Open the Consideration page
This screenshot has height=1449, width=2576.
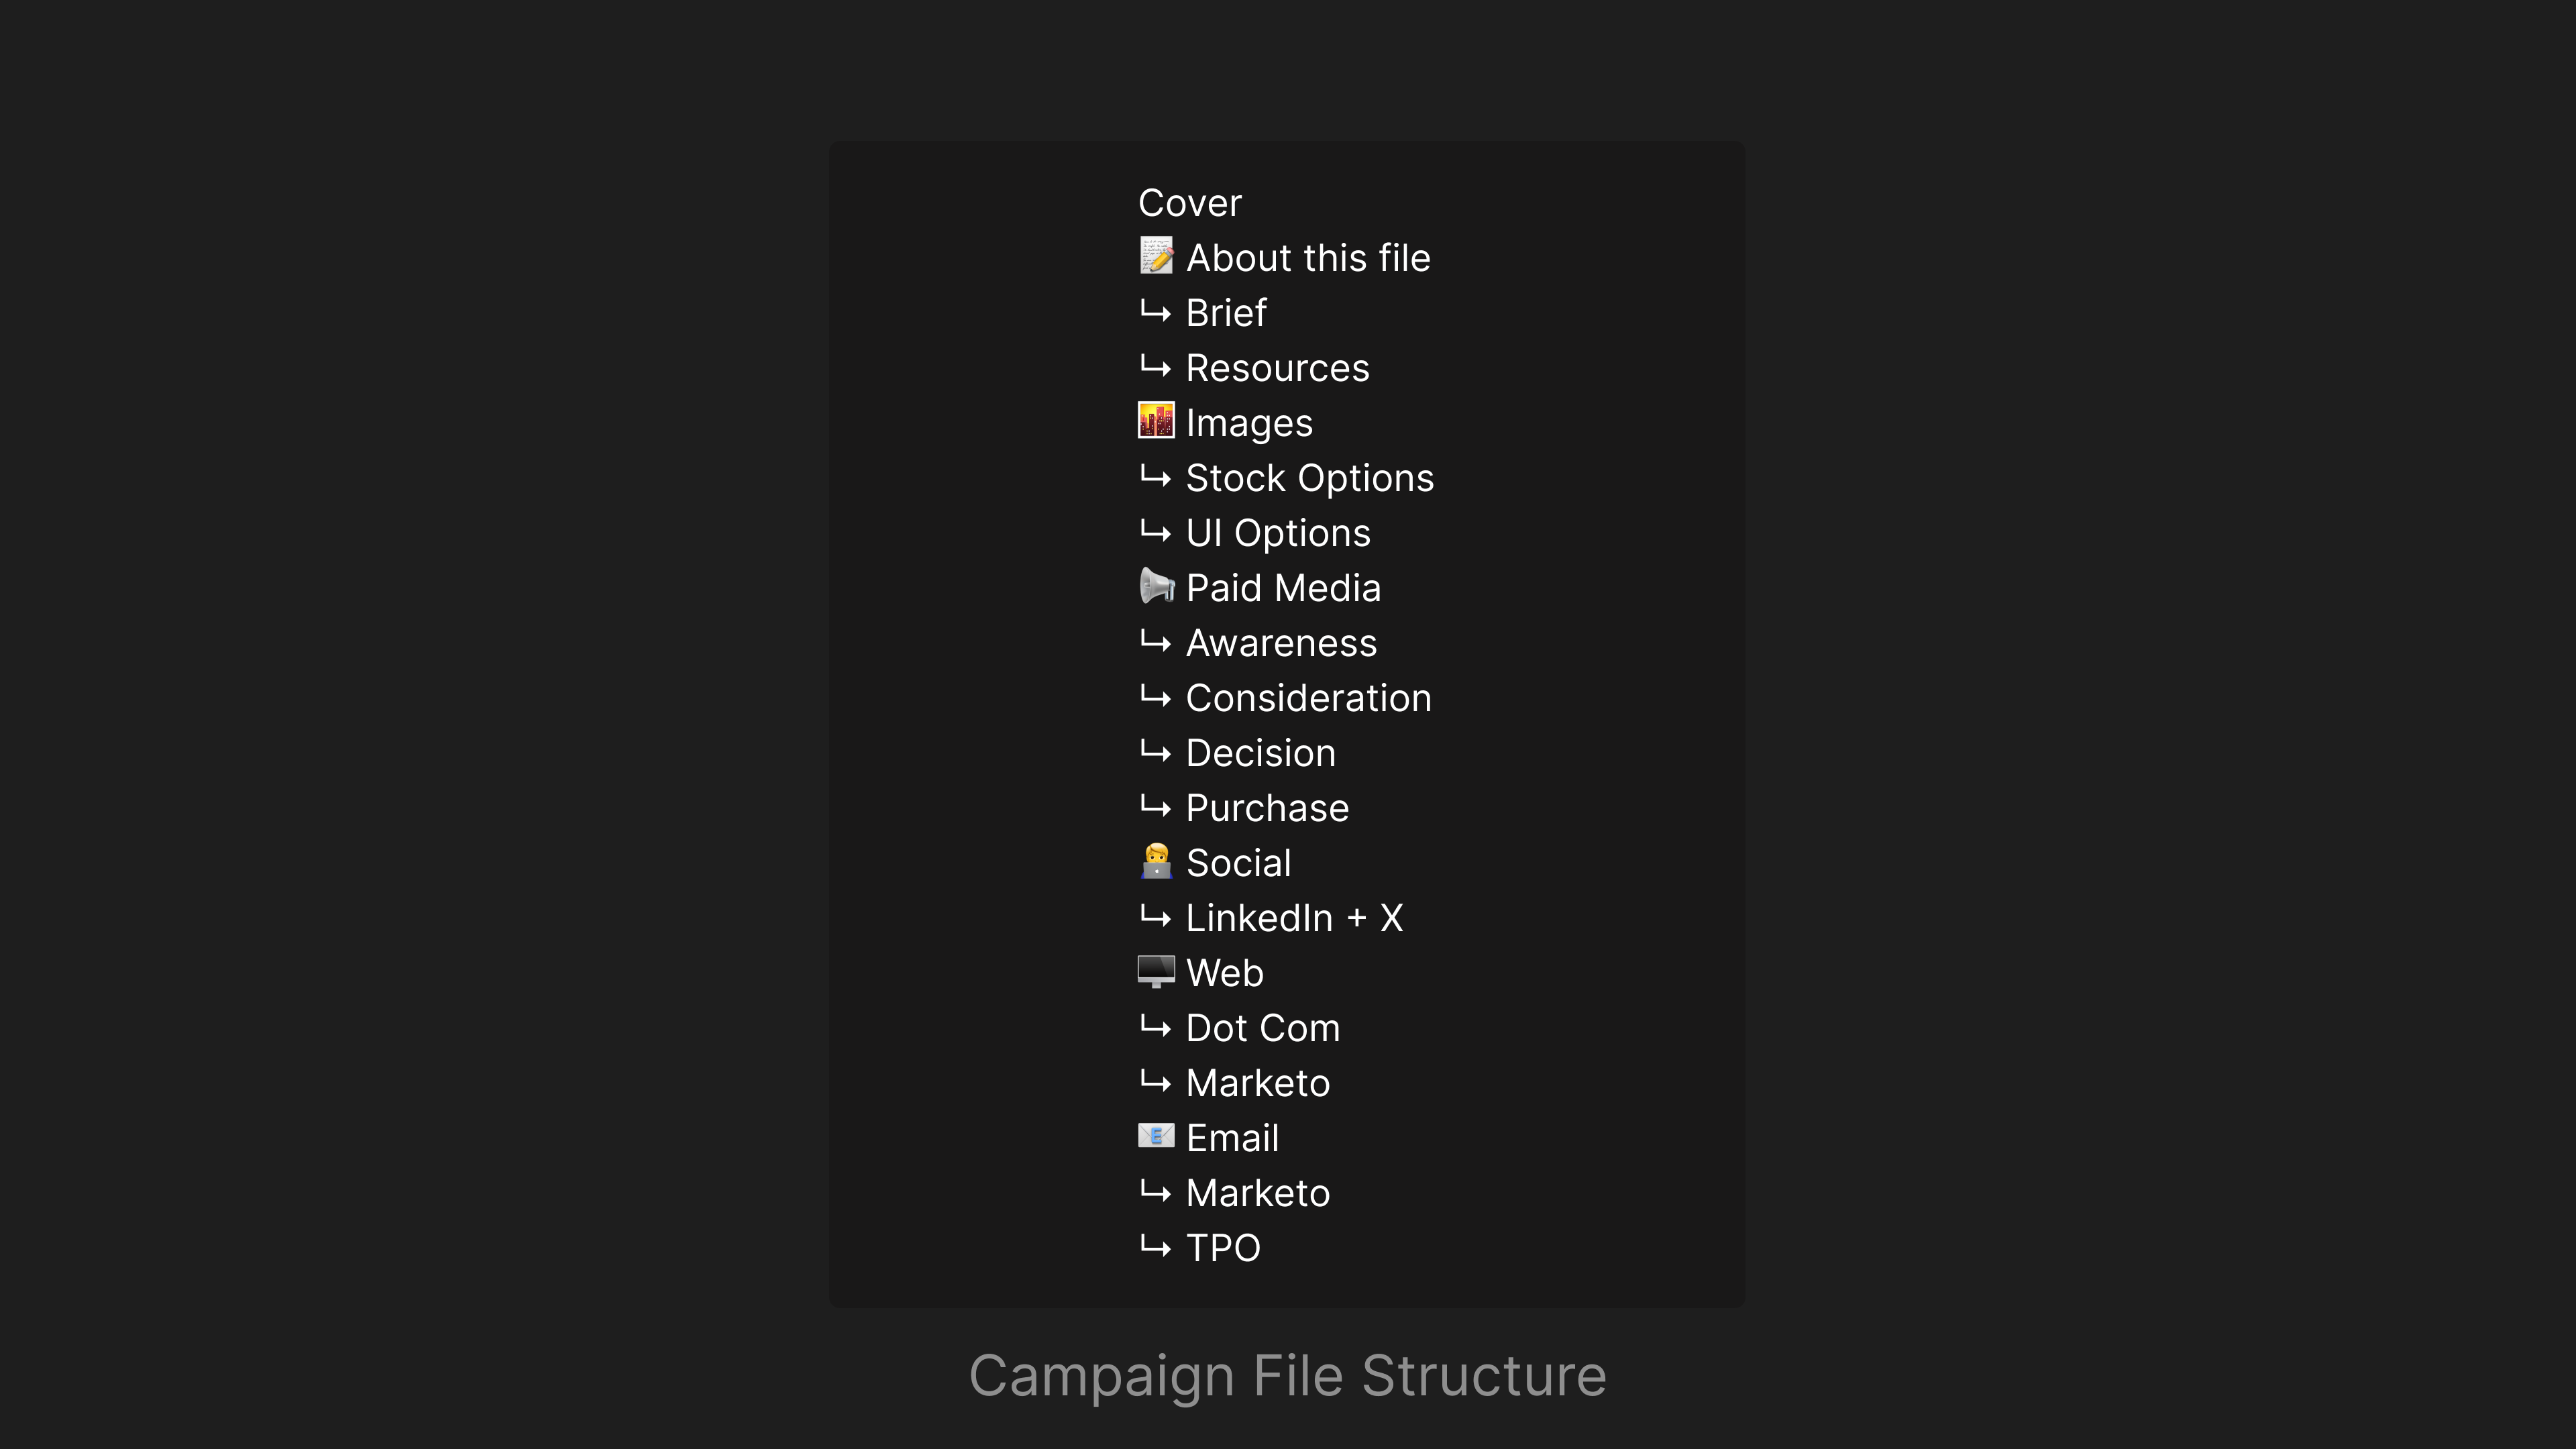coord(1308,698)
